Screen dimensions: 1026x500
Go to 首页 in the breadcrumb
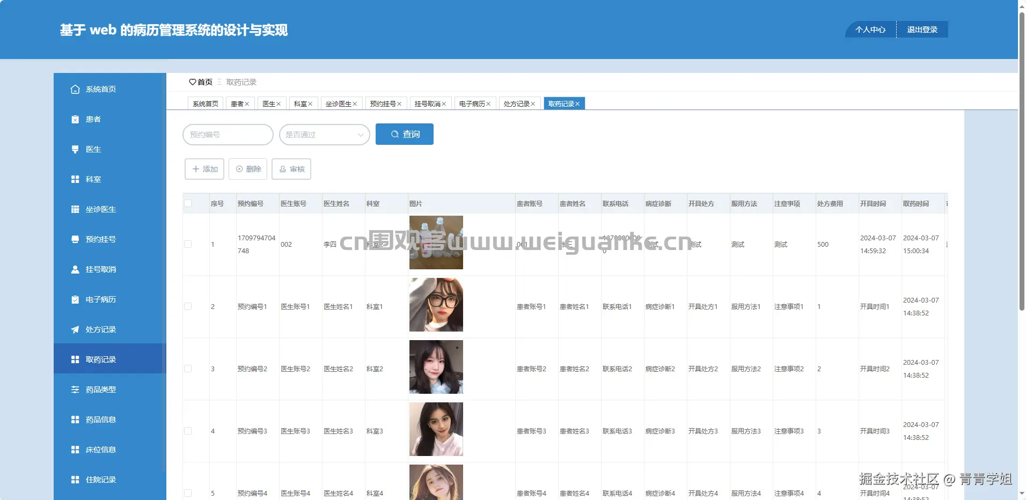click(x=201, y=82)
